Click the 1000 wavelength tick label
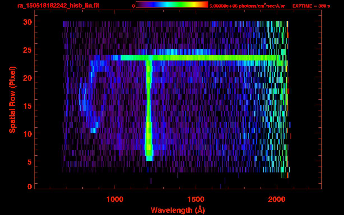Image resolution: width=344 pixels, height=215 pixels. (x=115, y=199)
